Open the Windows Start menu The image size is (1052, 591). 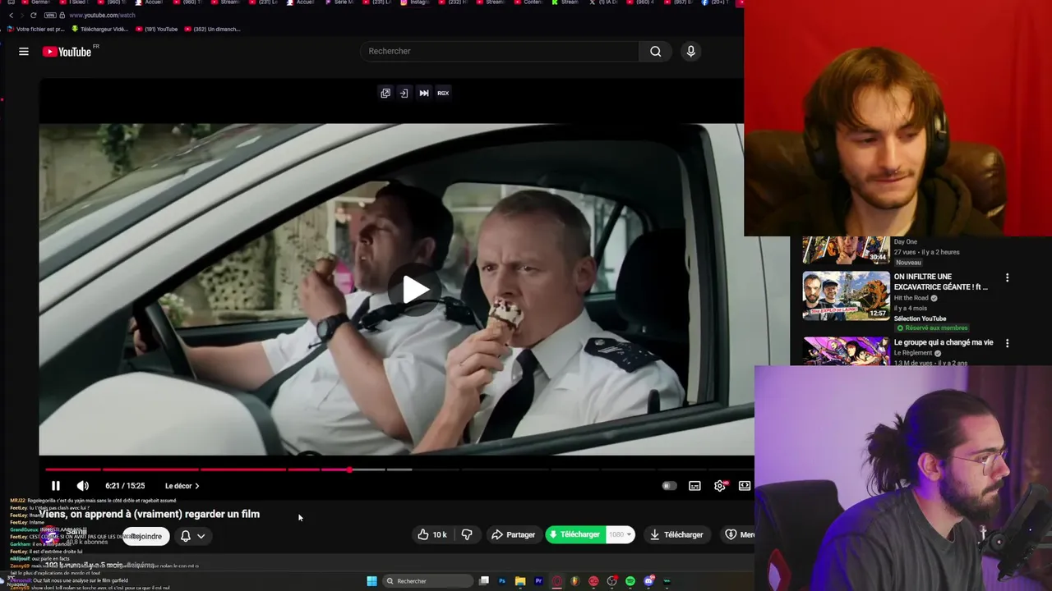[x=371, y=581]
